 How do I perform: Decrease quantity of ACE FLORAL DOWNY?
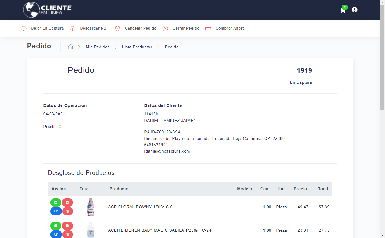67,203
